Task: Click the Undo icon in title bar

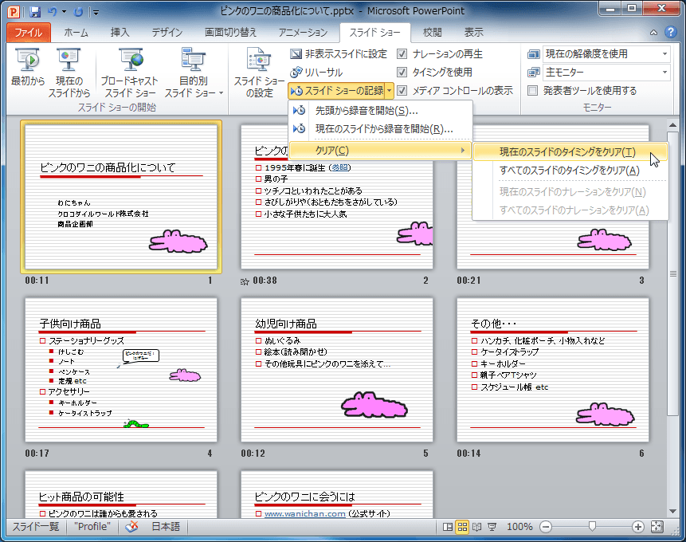Action: click(x=53, y=12)
